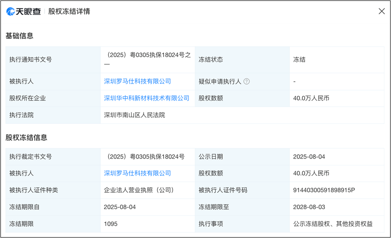Click the 基础信息 section heading
Viewport: 391px width, 238px height.
[x=19, y=36]
